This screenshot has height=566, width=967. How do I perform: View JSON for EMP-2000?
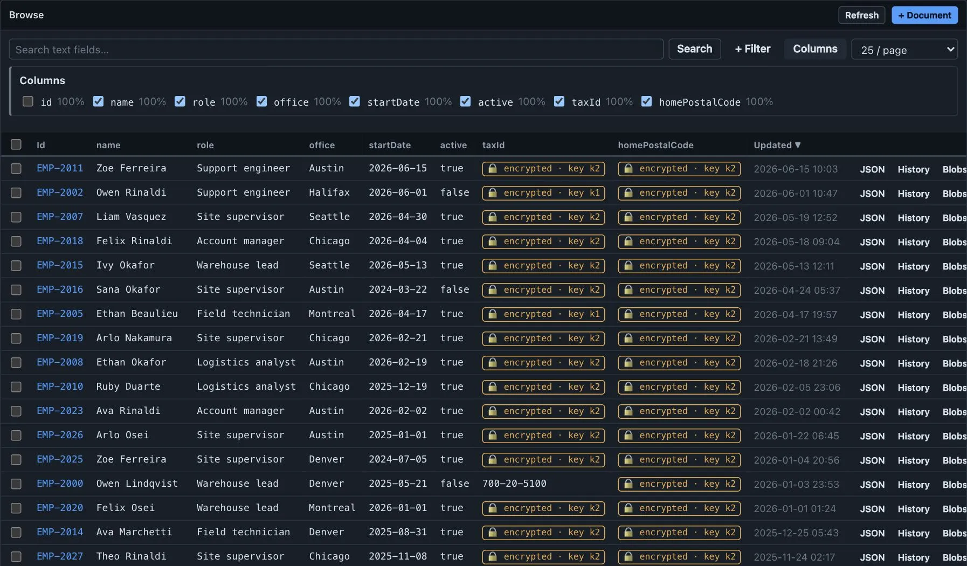point(872,485)
